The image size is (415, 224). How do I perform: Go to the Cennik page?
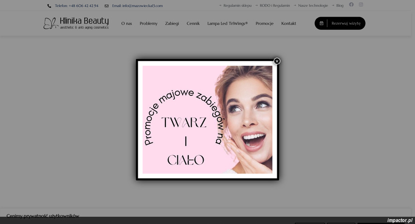coord(193,23)
